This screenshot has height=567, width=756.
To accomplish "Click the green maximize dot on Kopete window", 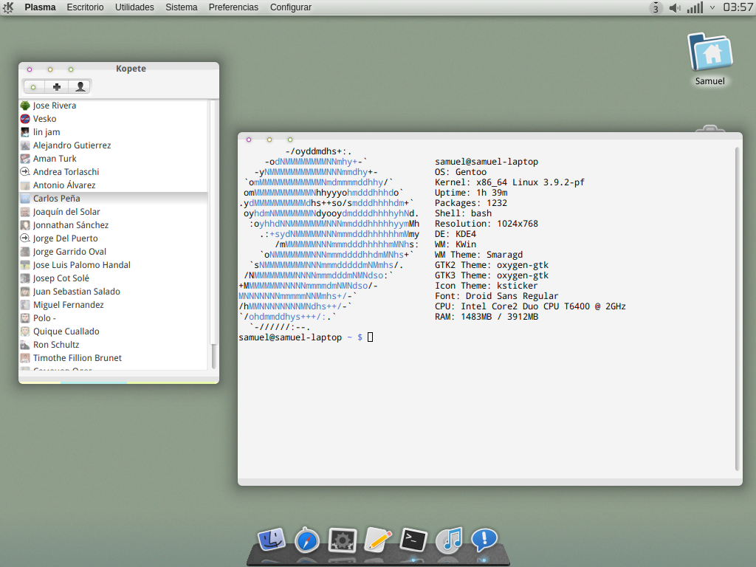I will 71,69.
